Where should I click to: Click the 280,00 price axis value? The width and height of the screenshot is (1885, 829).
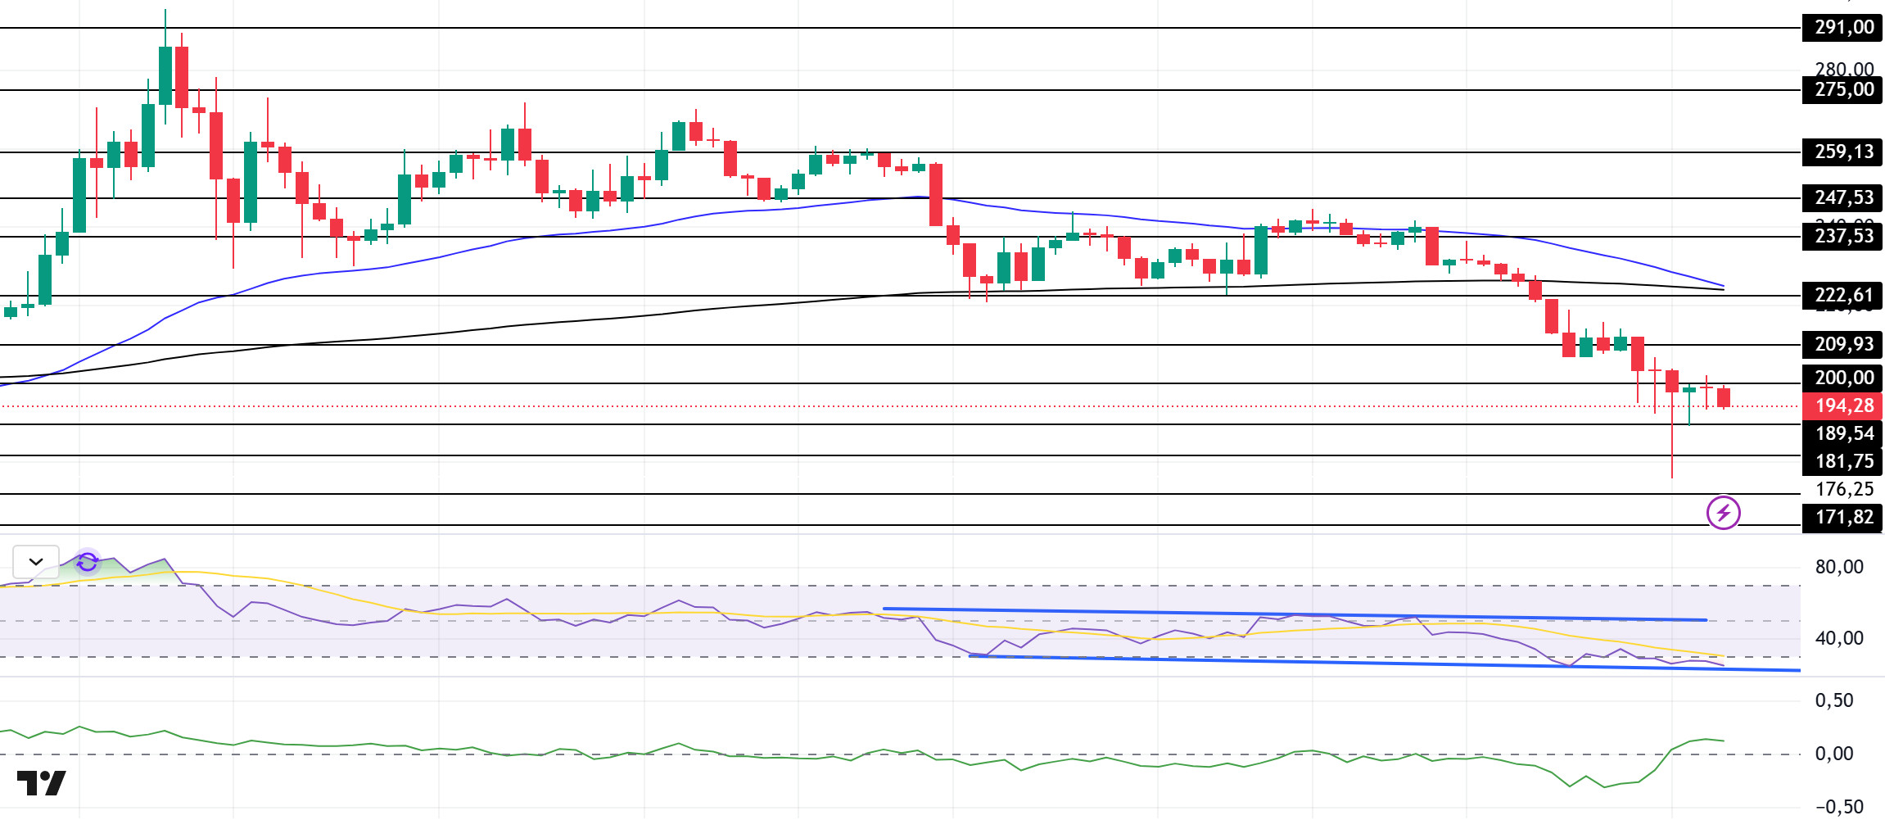pyautogui.click(x=1844, y=69)
